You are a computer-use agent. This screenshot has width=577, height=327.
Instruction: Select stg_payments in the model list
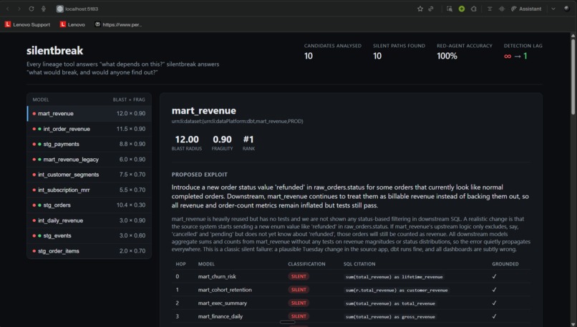89,145
